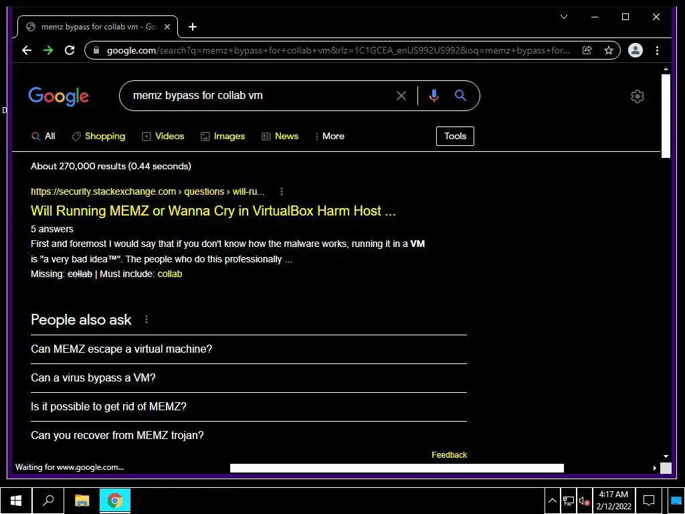Switch to News results
The height and width of the screenshot is (514, 685).
280,137
